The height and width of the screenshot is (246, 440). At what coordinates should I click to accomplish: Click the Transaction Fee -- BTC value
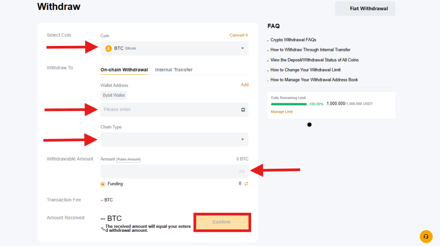coord(107,200)
